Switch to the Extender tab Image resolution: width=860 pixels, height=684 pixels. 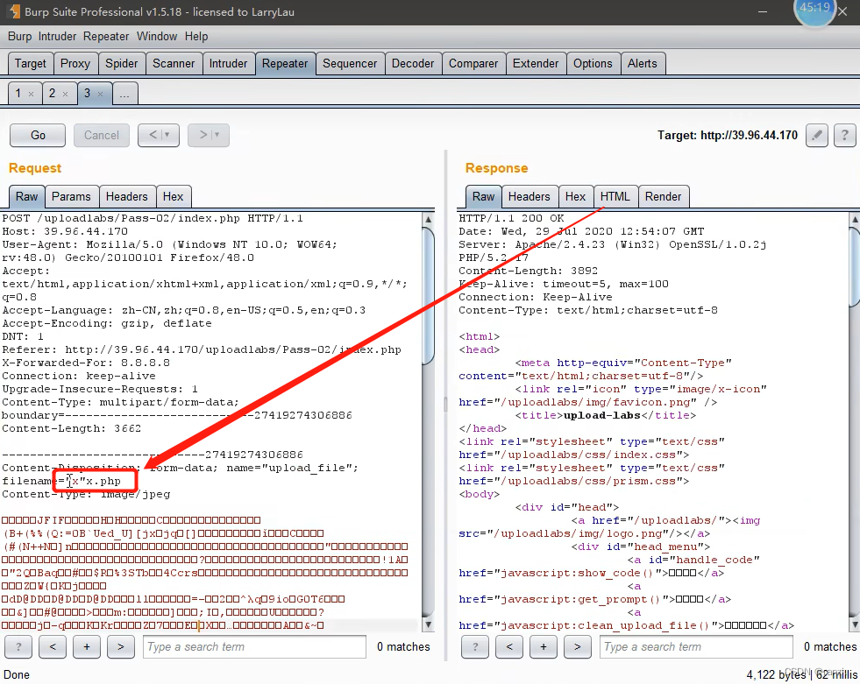click(536, 64)
